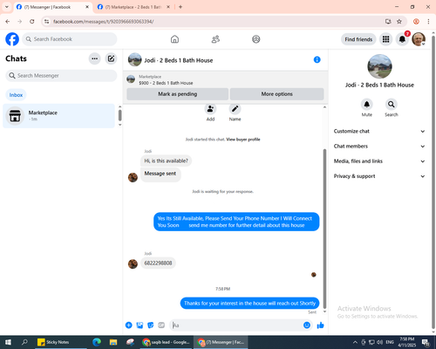
Task: Open Windows taskbar search
Action: pyautogui.click(x=24, y=342)
